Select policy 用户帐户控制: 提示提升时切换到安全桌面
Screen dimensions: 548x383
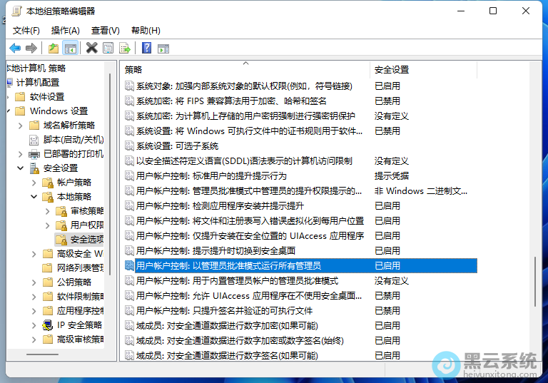215,250
